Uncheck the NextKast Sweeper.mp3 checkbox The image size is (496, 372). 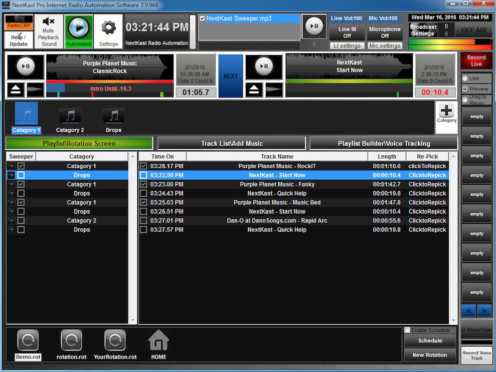(203, 19)
